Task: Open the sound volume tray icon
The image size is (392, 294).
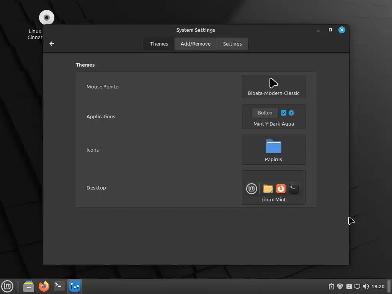Action: click(x=366, y=286)
